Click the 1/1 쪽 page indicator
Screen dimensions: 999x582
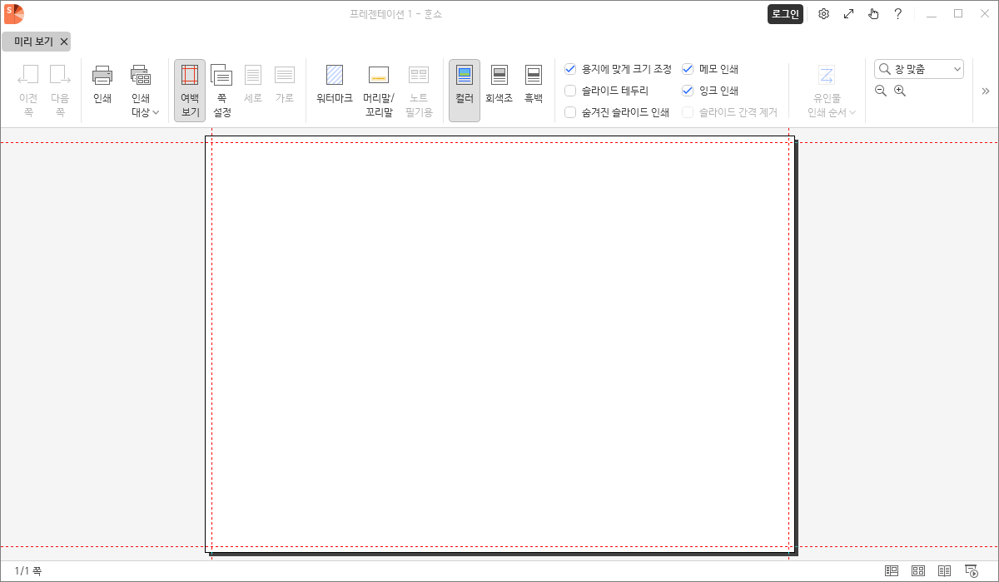point(28,571)
